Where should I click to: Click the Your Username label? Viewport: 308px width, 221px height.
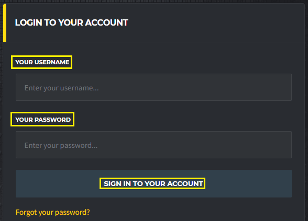coord(42,62)
